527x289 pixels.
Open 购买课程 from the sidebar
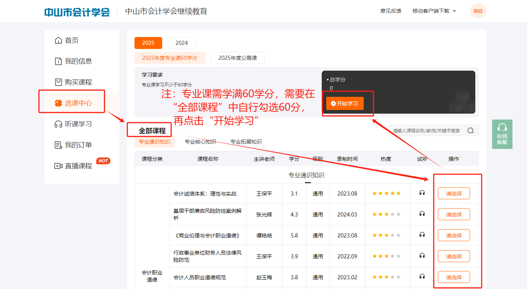point(78,82)
